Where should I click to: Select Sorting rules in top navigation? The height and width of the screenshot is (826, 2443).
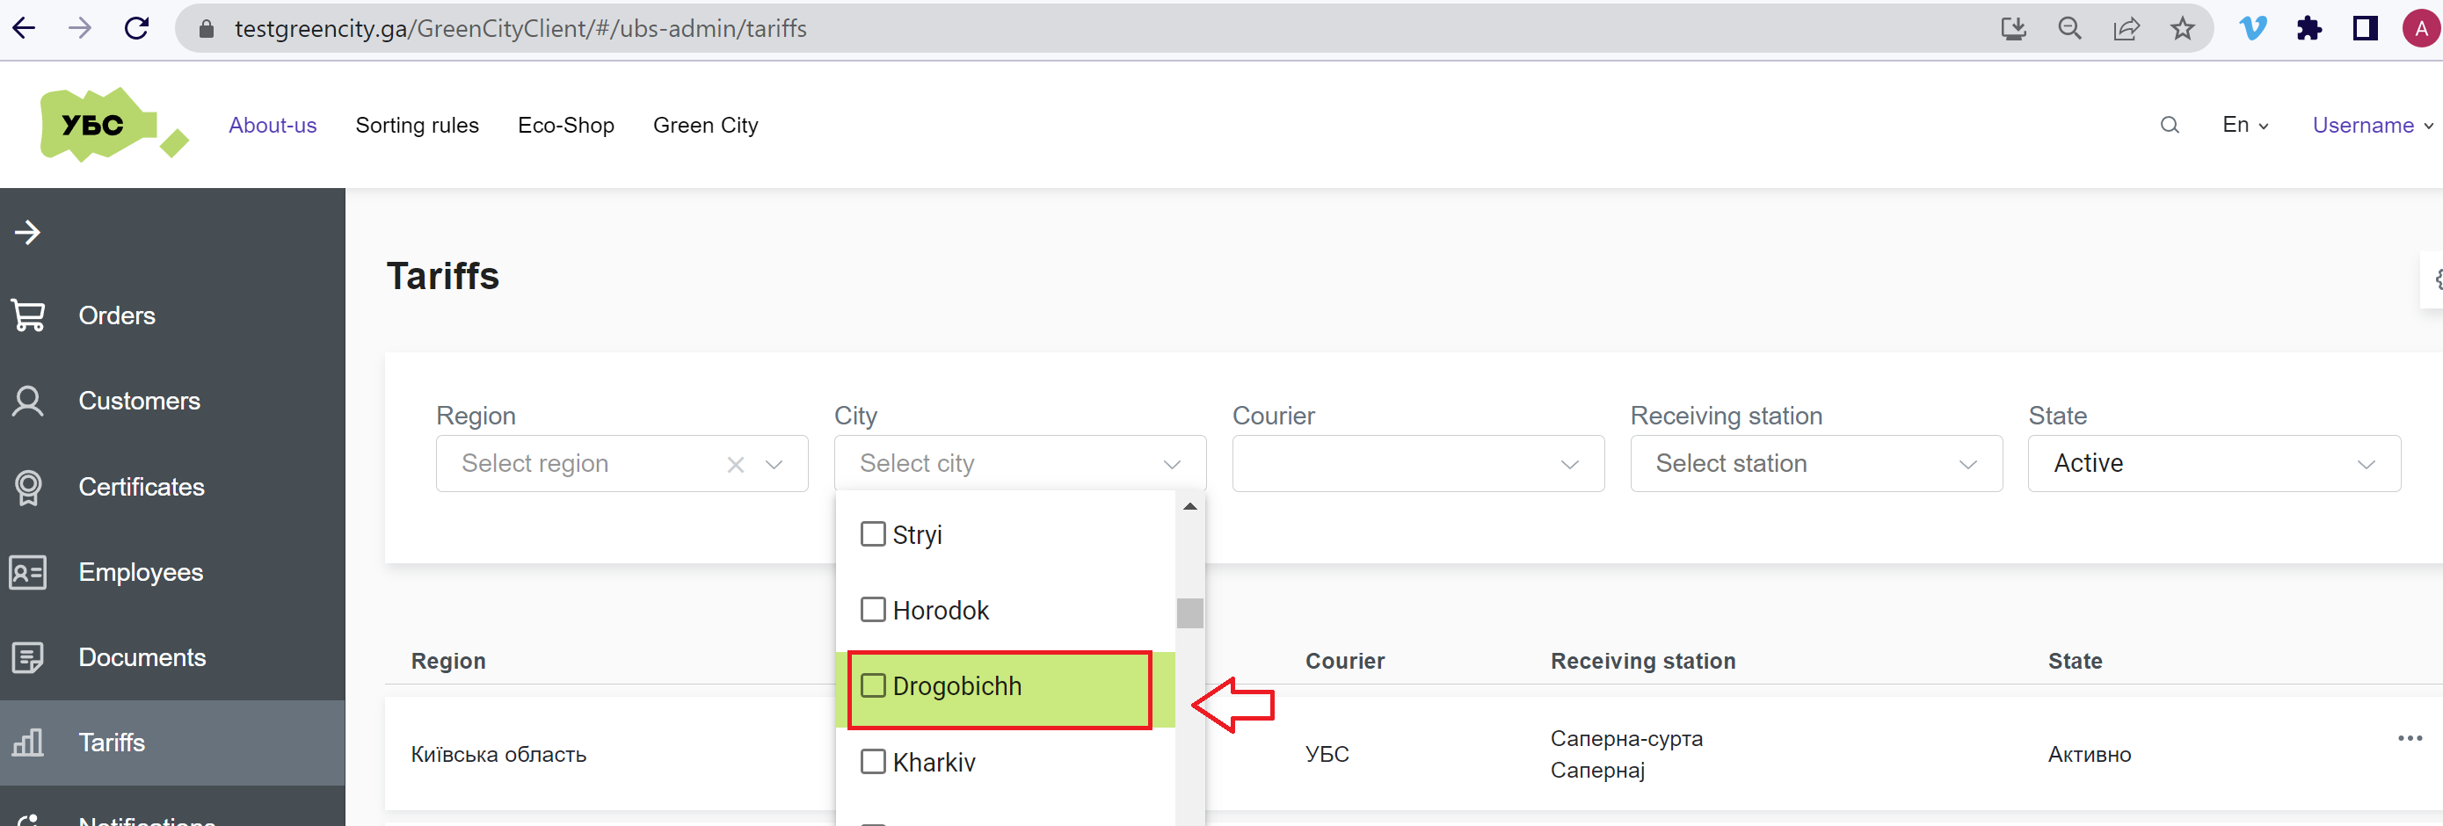(418, 124)
